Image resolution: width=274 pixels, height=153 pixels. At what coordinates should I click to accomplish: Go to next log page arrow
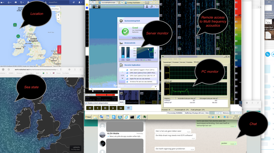coord(122,79)
